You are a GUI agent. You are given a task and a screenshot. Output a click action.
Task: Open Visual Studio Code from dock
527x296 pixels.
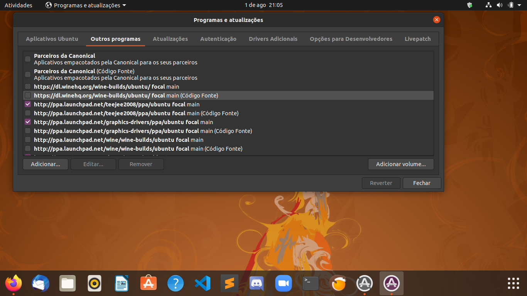(x=203, y=284)
